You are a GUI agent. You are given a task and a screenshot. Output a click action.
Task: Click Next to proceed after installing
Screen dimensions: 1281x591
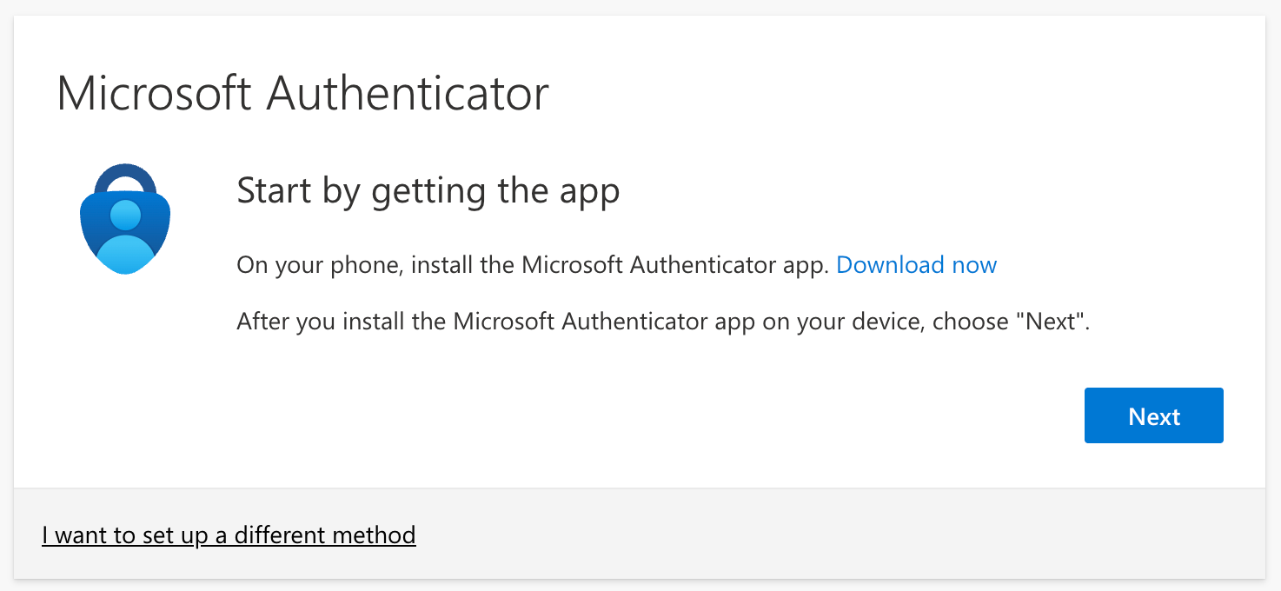(x=1153, y=415)
